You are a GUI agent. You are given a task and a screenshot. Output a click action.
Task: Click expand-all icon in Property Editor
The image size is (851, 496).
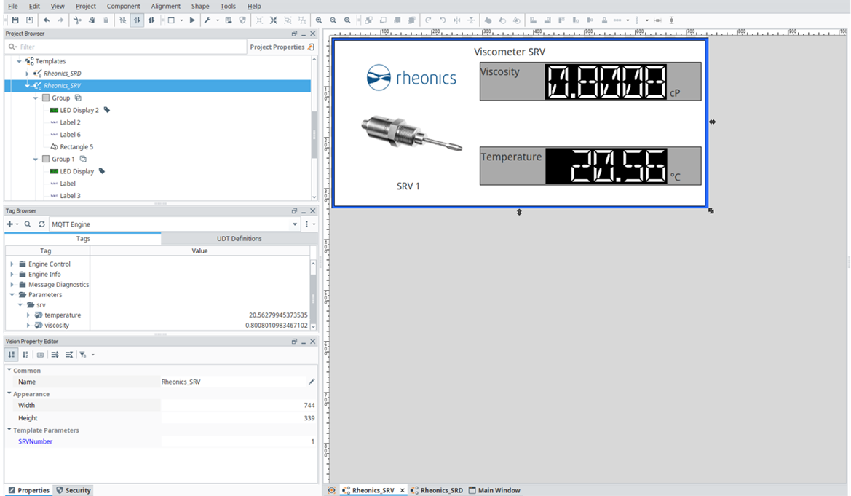click(x=55, y=355)
